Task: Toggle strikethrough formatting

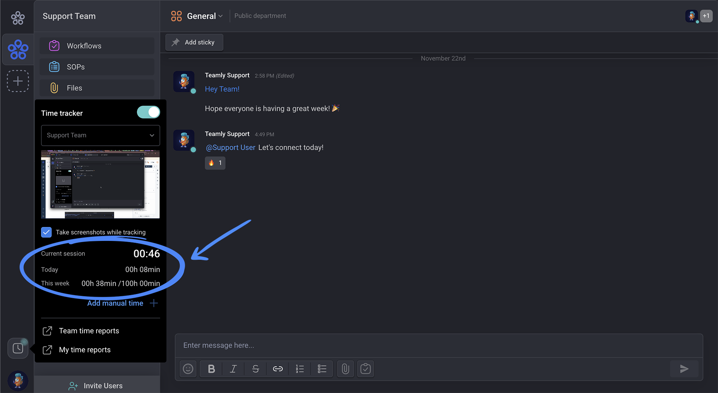Action: coord(256,369)
